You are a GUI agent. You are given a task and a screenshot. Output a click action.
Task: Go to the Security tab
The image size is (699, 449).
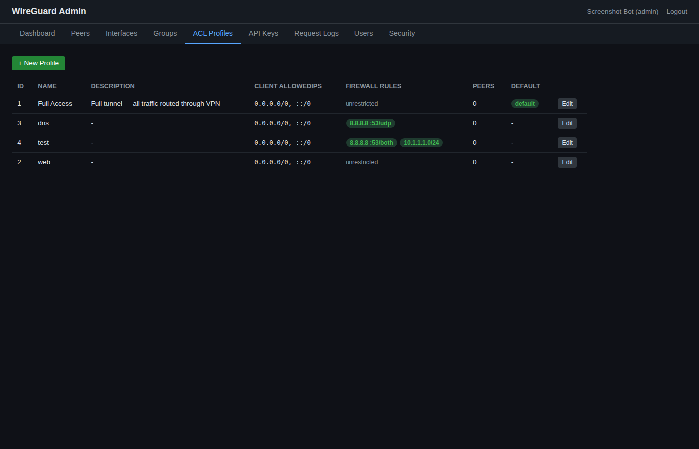point(402,33)
